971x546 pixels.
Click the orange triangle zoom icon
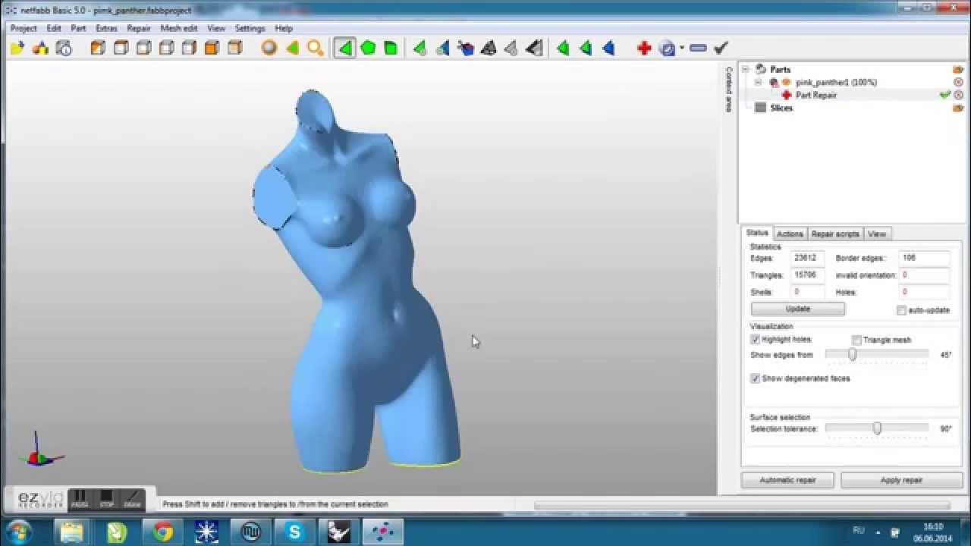coord(292,49)
